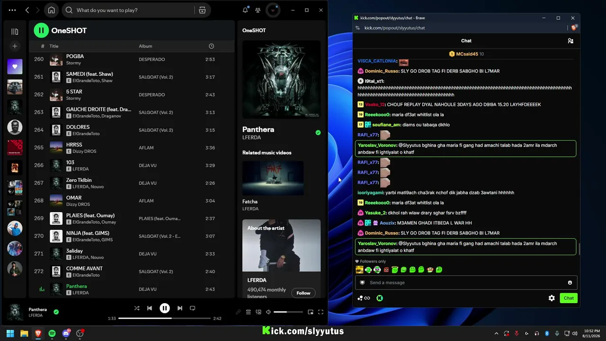
Task: Go to Spotify Home
Action: (x=52, y=10)
